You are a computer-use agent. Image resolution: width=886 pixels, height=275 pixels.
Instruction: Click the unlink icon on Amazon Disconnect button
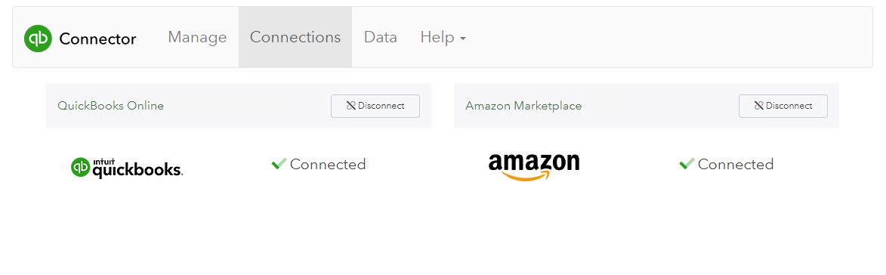coord(759,106)
